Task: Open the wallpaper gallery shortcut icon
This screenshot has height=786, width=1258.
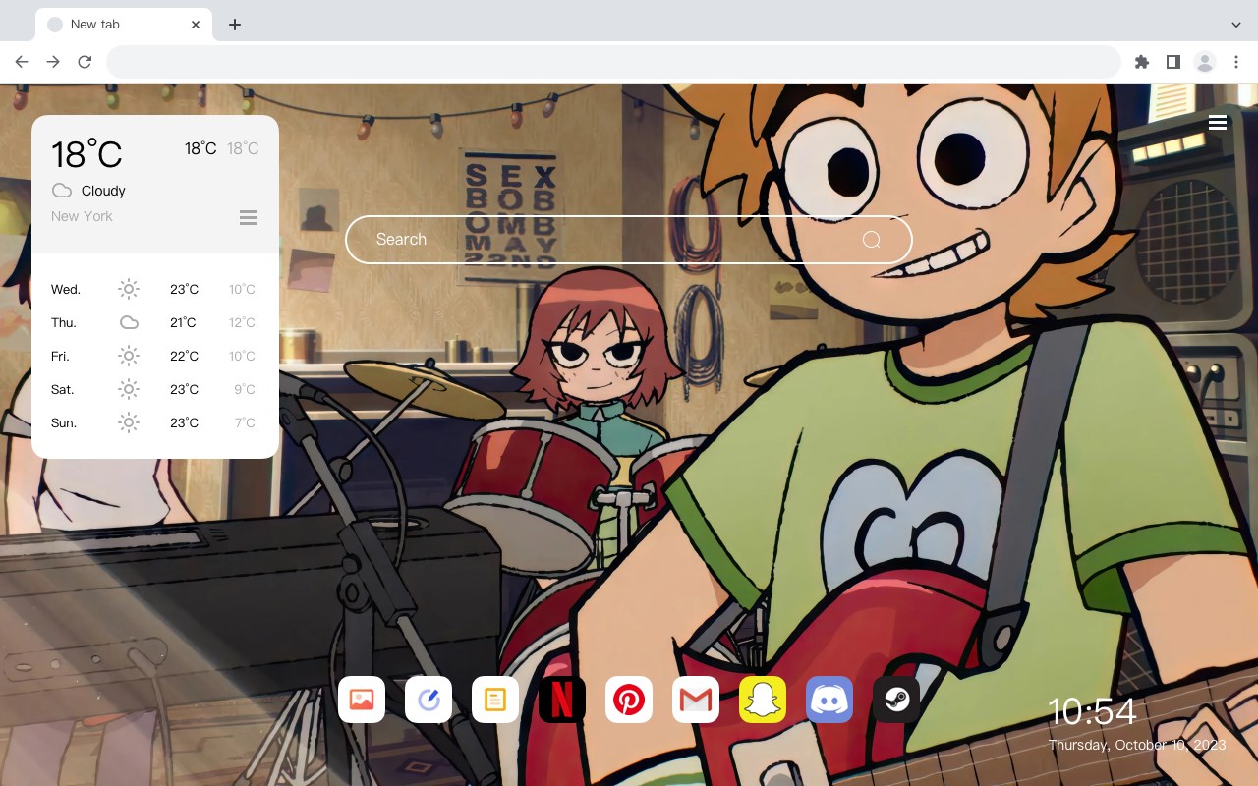Action: pos(362,700)
